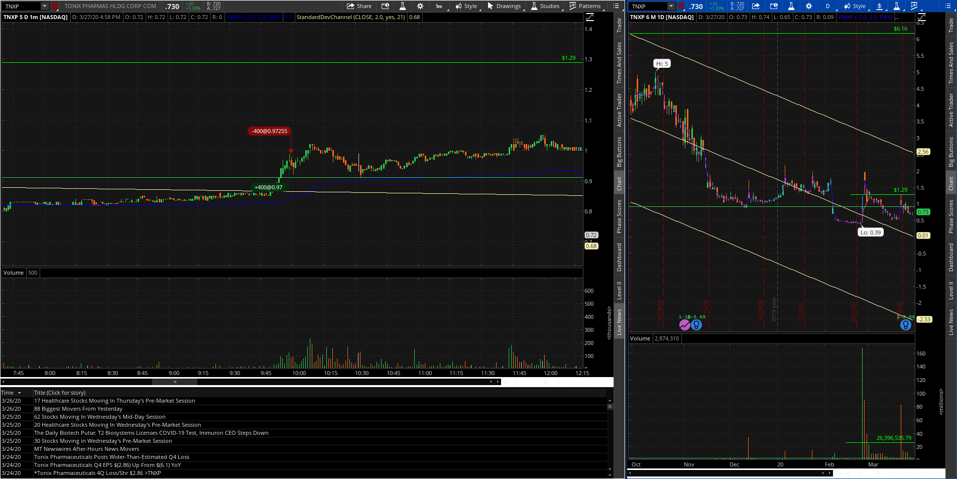The width and height of the screenshot is (957, 479).
Task: Click the share arrow icon in the daily chart
Action: point(756,6)
